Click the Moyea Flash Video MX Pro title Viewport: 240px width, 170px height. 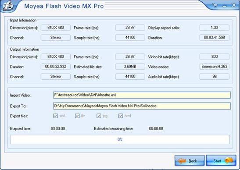pos(64,6)
